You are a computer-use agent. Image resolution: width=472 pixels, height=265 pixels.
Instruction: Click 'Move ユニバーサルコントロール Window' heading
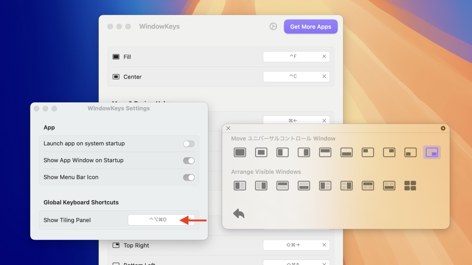click(x=283, y=139)
